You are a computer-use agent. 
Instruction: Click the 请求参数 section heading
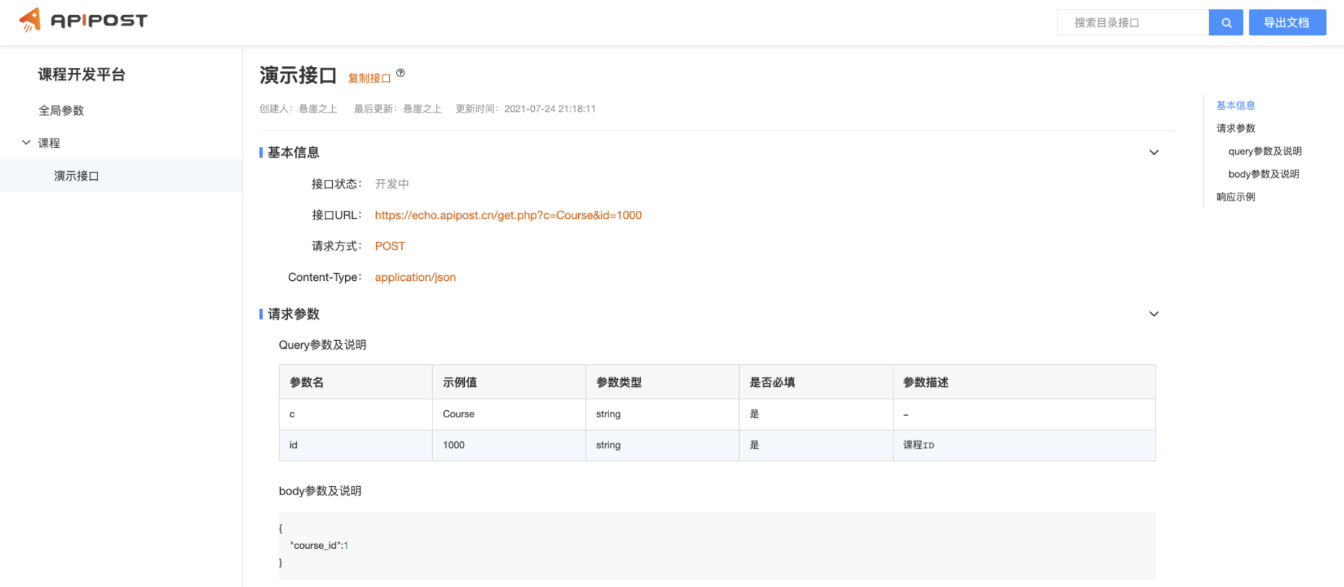click(293, 314)
